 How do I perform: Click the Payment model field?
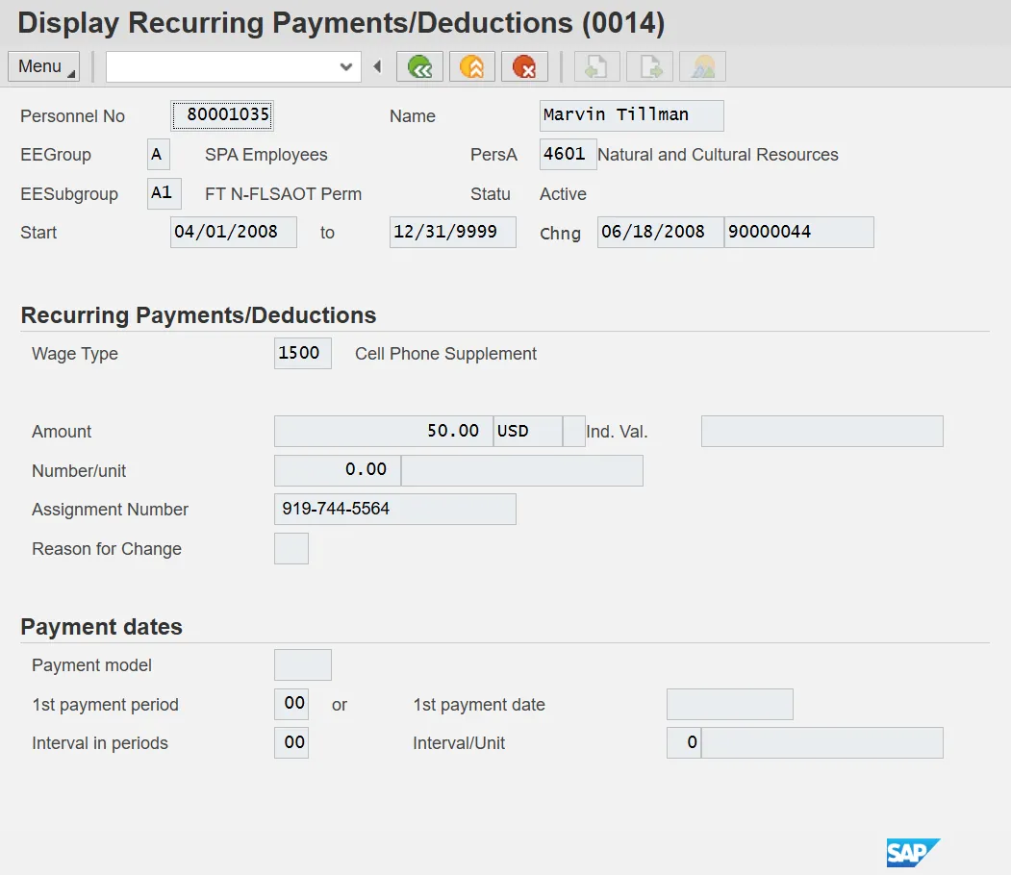(x=302, y=665)
